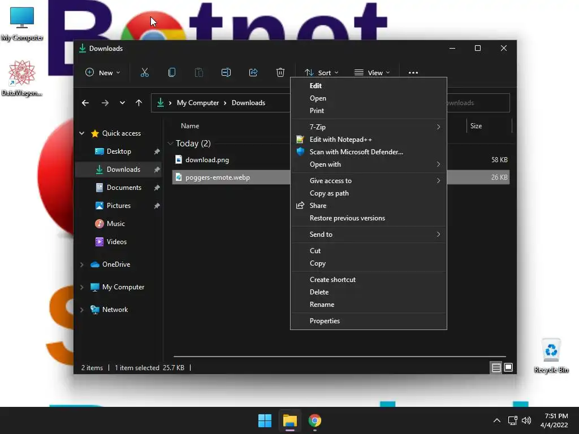
Task: Click the Recycle Bin desktop icon
Action: click(551, 356)
